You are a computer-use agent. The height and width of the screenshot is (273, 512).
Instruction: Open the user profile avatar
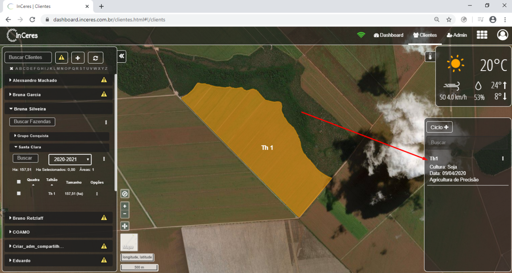[x=503, y=35]
